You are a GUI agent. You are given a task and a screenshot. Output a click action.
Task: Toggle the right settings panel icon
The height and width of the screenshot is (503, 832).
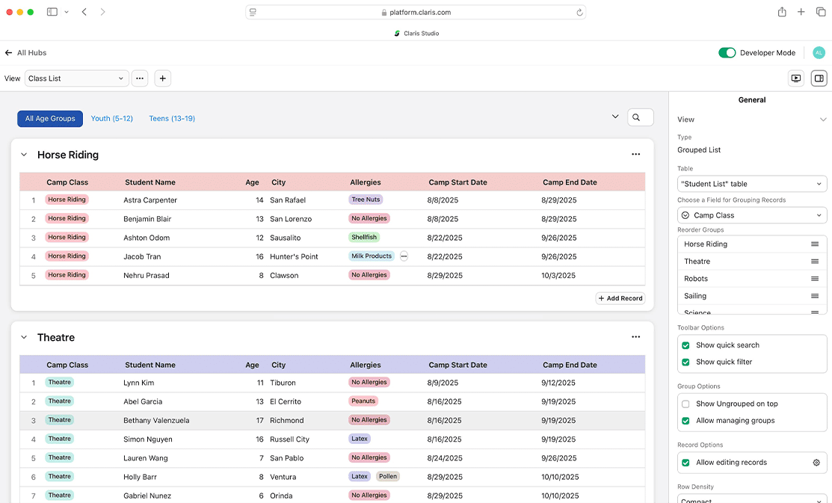(x=819, y=78)
